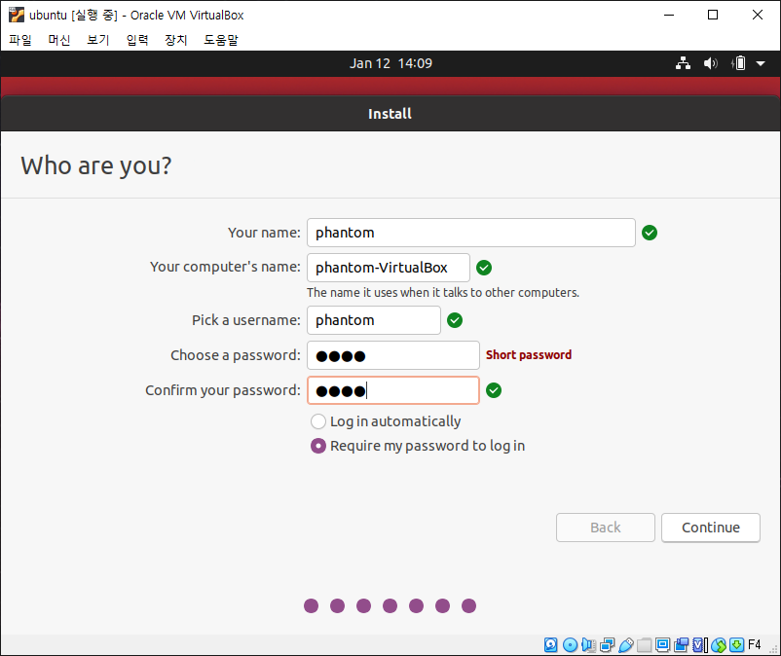Open hard disk activity indicator in VirtualBox status bar
Viewport: 781px width, 656px height.
tap(551, 645)
